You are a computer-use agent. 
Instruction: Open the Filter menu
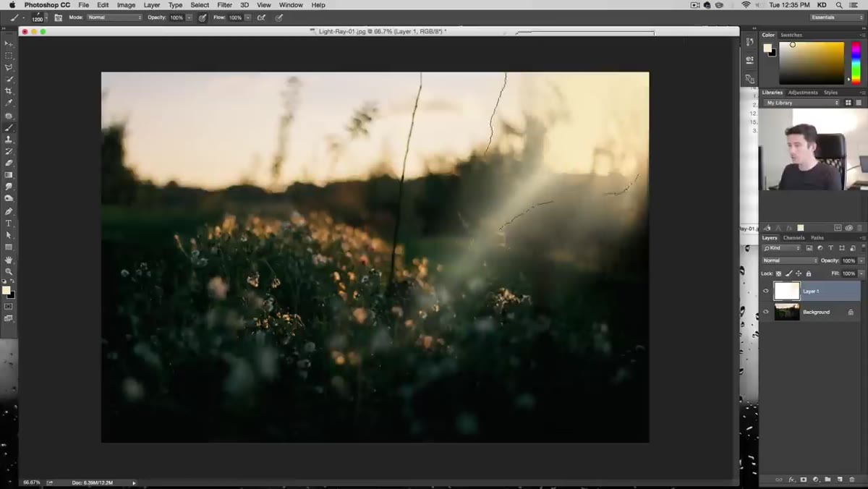pyautogui.click(x=225, y=5)
